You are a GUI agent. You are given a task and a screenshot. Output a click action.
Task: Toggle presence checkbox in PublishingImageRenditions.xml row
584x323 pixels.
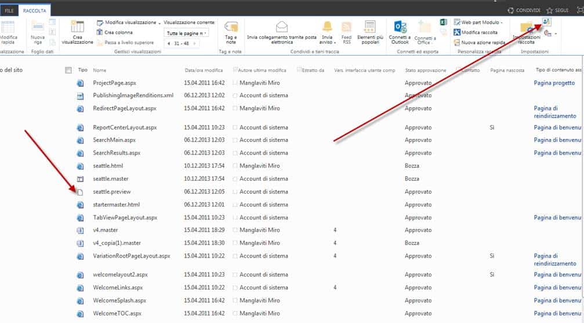coord(235,96)
